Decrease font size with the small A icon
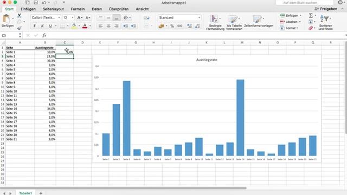Screen dimensions: 347x195 [88, 18]
